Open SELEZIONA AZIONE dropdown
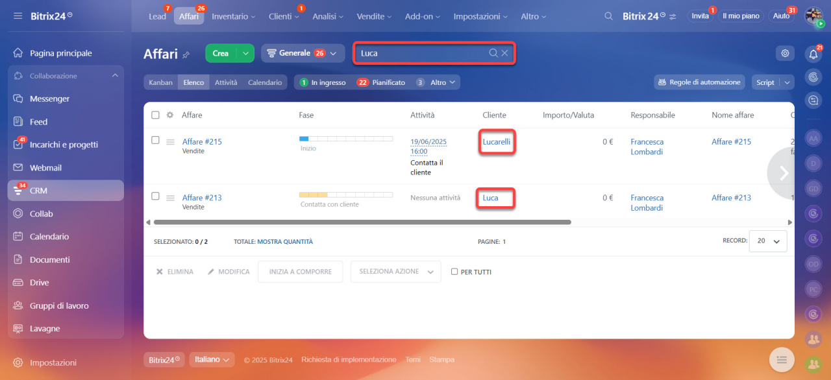The image size is (831, 380). (x=395, y=272)
